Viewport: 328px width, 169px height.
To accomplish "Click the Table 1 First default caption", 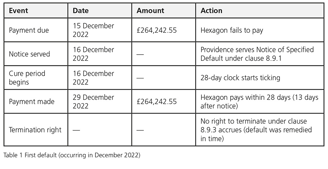I will (x=72, y=155).
